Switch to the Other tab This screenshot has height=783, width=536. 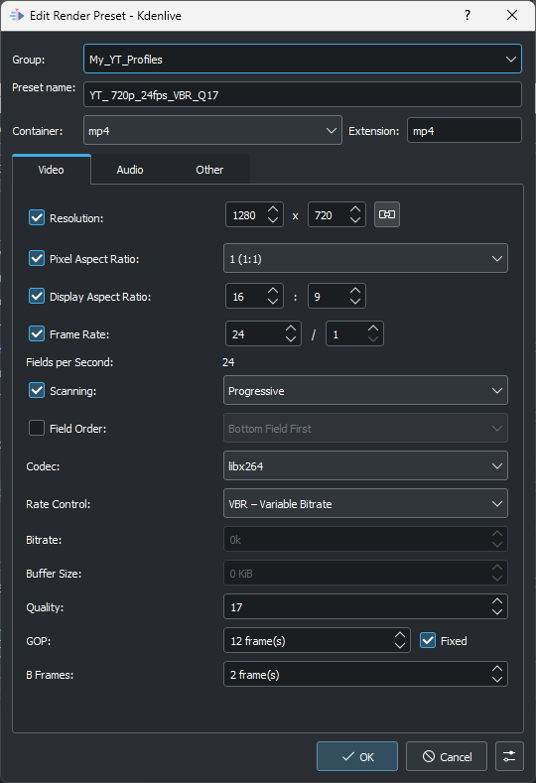pos(209,170)
